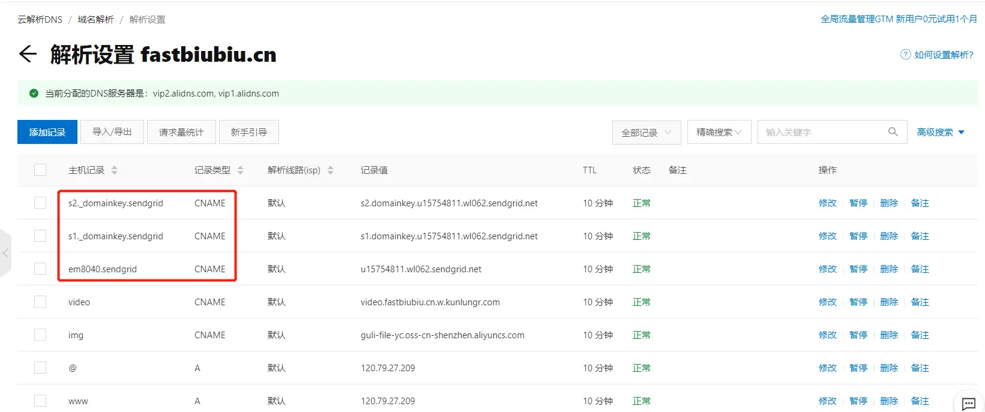Select IP 120.79.27.209 in @ row
Screen dimensions: 985x412
[x=388, y=368]
